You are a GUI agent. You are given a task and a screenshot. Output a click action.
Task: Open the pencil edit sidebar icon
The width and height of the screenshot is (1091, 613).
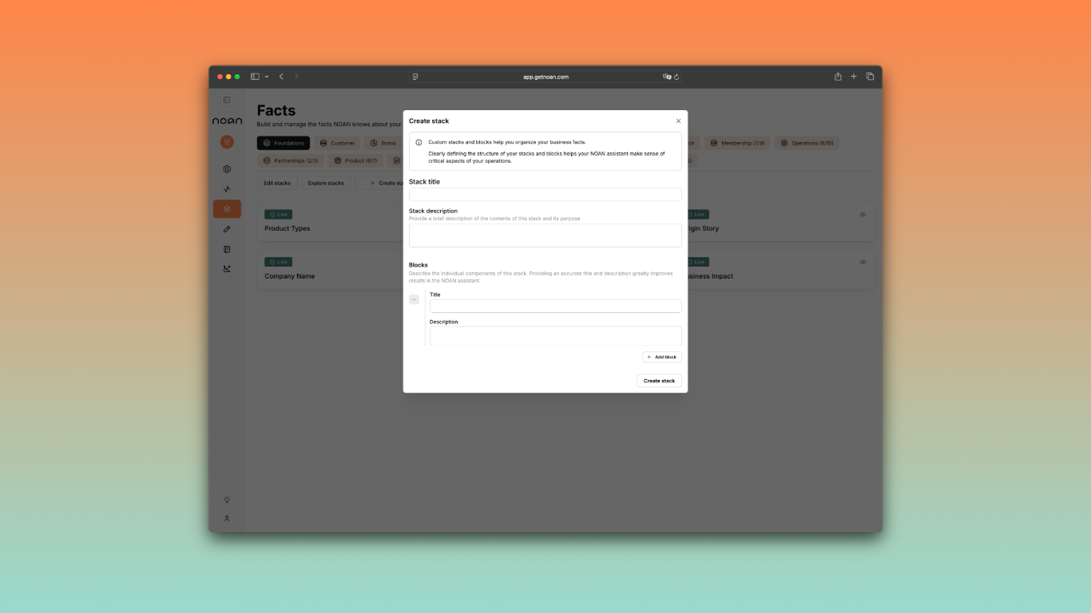coord(227,229)
